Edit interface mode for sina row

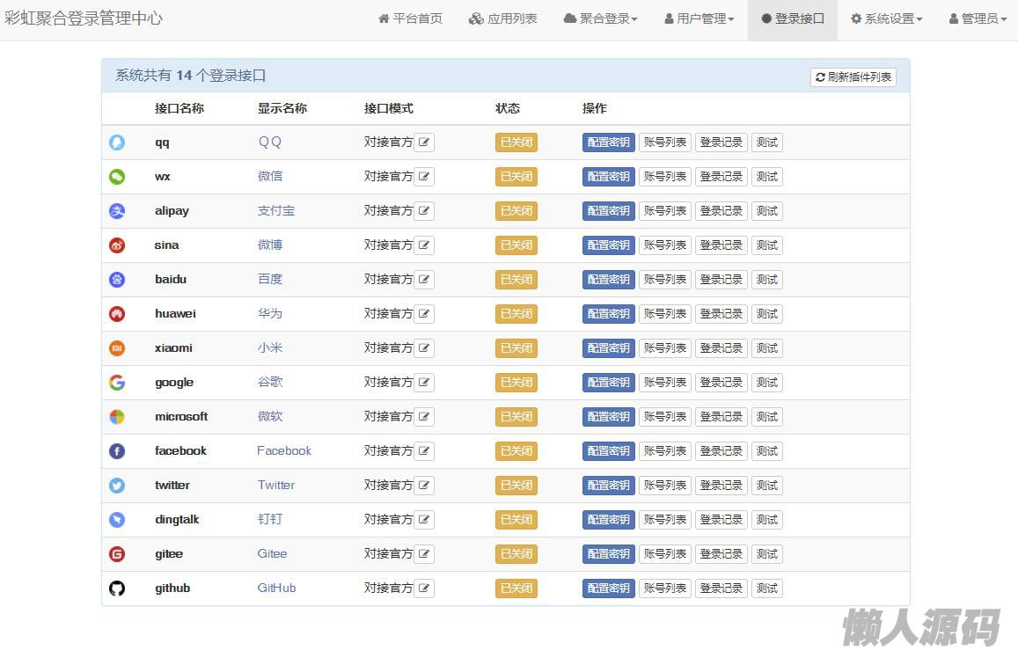[424, 245]
